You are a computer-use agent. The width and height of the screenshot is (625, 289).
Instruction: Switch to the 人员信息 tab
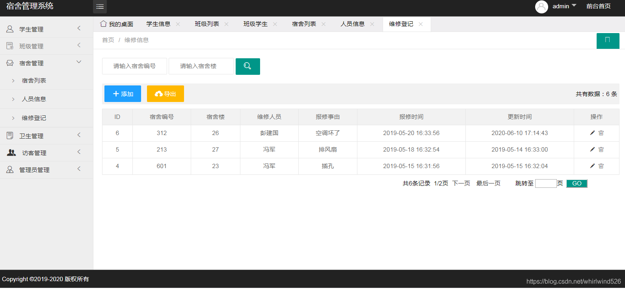[353, 24]
